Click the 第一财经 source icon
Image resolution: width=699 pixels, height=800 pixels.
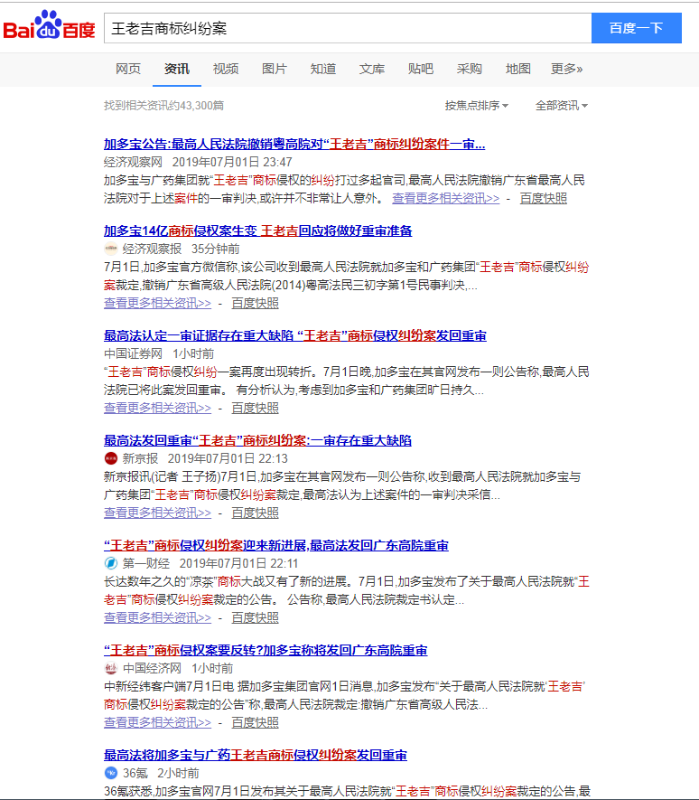111,563
